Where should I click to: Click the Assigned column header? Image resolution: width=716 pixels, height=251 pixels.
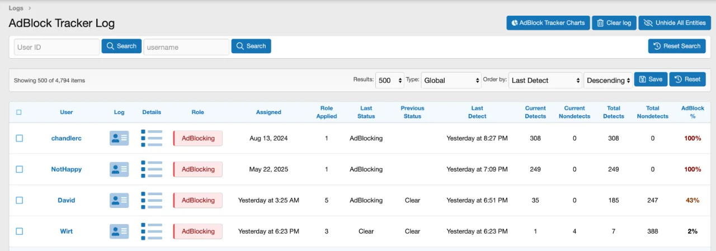268,112
